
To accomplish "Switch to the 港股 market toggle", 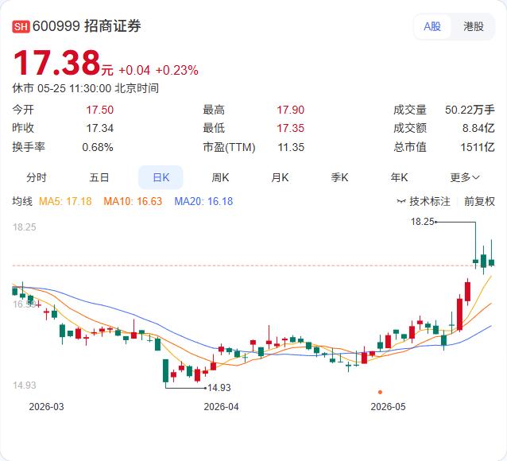I will (x=474, y=26).
